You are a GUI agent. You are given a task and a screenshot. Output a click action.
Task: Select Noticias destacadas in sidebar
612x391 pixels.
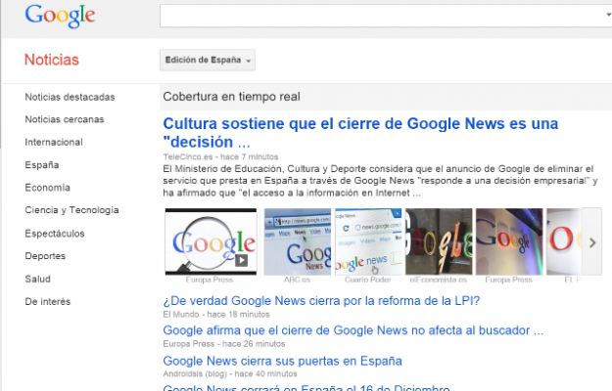(x=70, y=97)
